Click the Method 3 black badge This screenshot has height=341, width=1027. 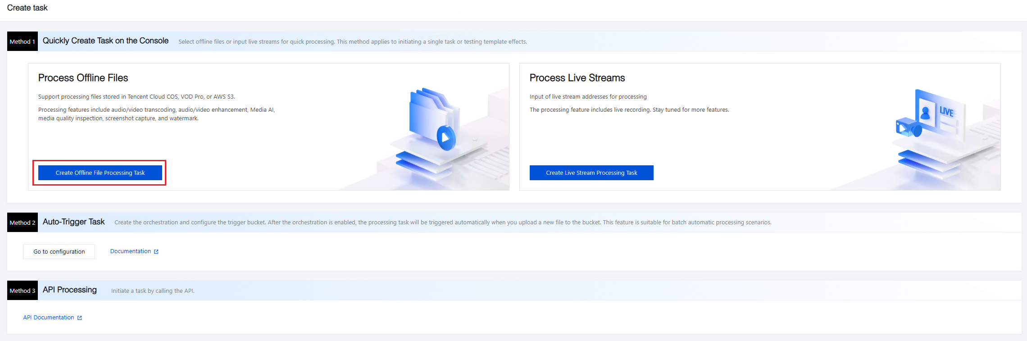point(23,291)
